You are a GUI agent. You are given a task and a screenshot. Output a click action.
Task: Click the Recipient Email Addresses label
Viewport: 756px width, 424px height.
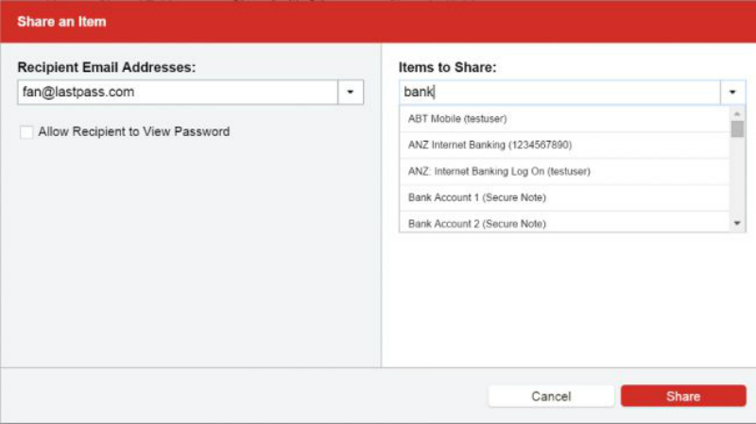112,68
